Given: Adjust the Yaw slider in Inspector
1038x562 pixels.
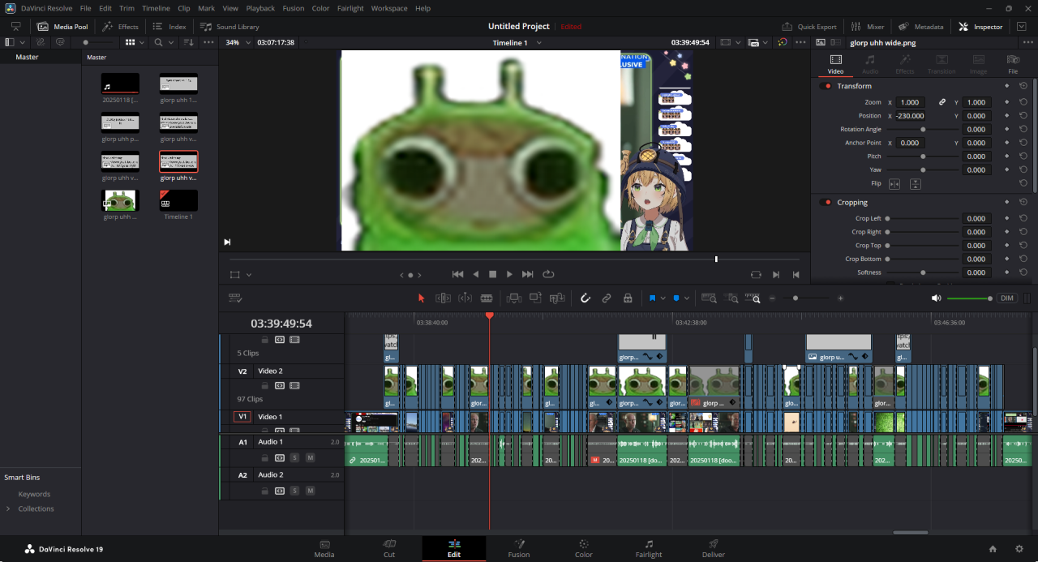Looking at the screenshot, I should click(x=923, y=170).
